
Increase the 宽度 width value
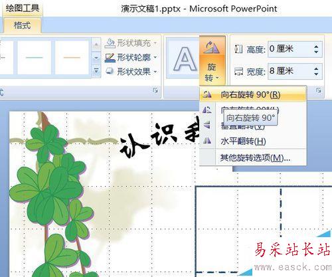pyautogui.click(x=316, y=68)
